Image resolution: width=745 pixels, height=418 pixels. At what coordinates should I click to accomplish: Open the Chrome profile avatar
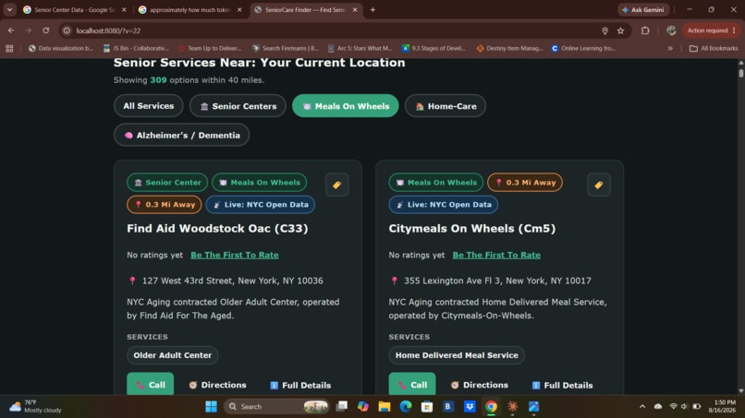[x=671, y=30]
